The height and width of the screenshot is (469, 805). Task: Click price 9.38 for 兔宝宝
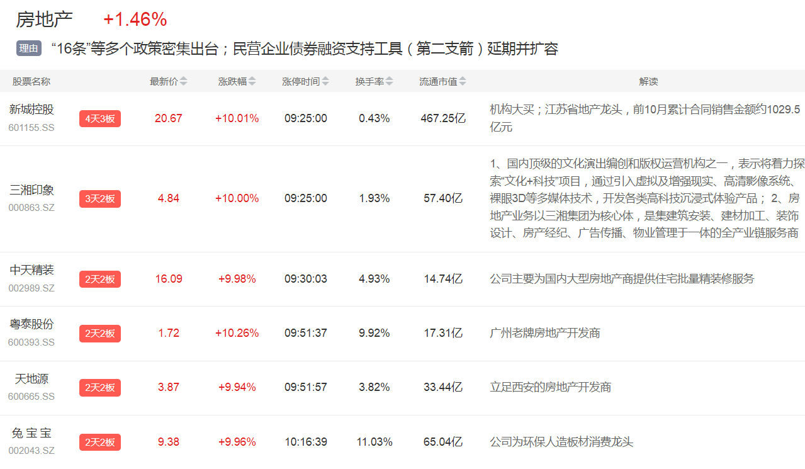tap(169, 442)
